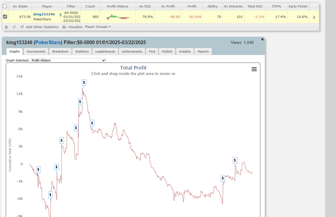335x217 pixels.
Task: Open the hamburger chart menu icon
Action: 254,69
